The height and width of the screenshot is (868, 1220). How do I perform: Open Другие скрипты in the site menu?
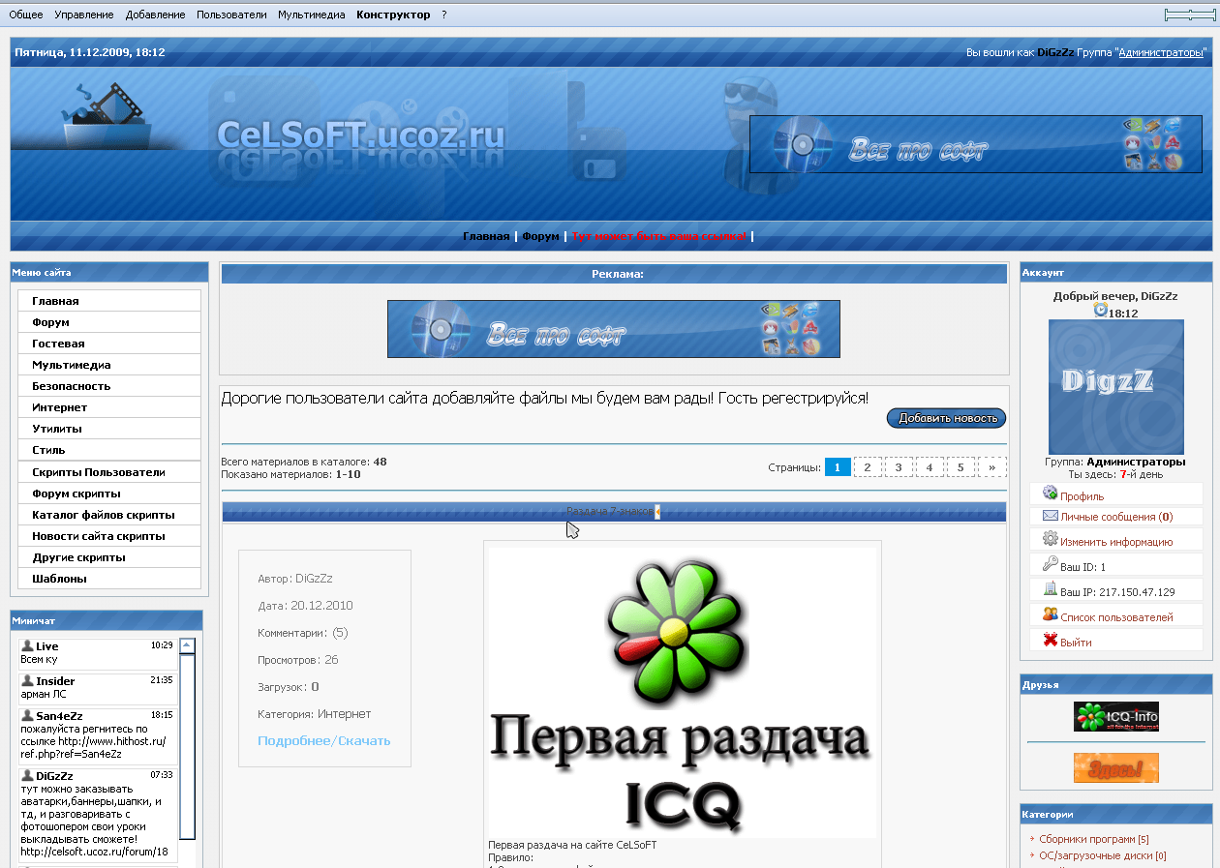pyautogui.click(x=109, y=557)
